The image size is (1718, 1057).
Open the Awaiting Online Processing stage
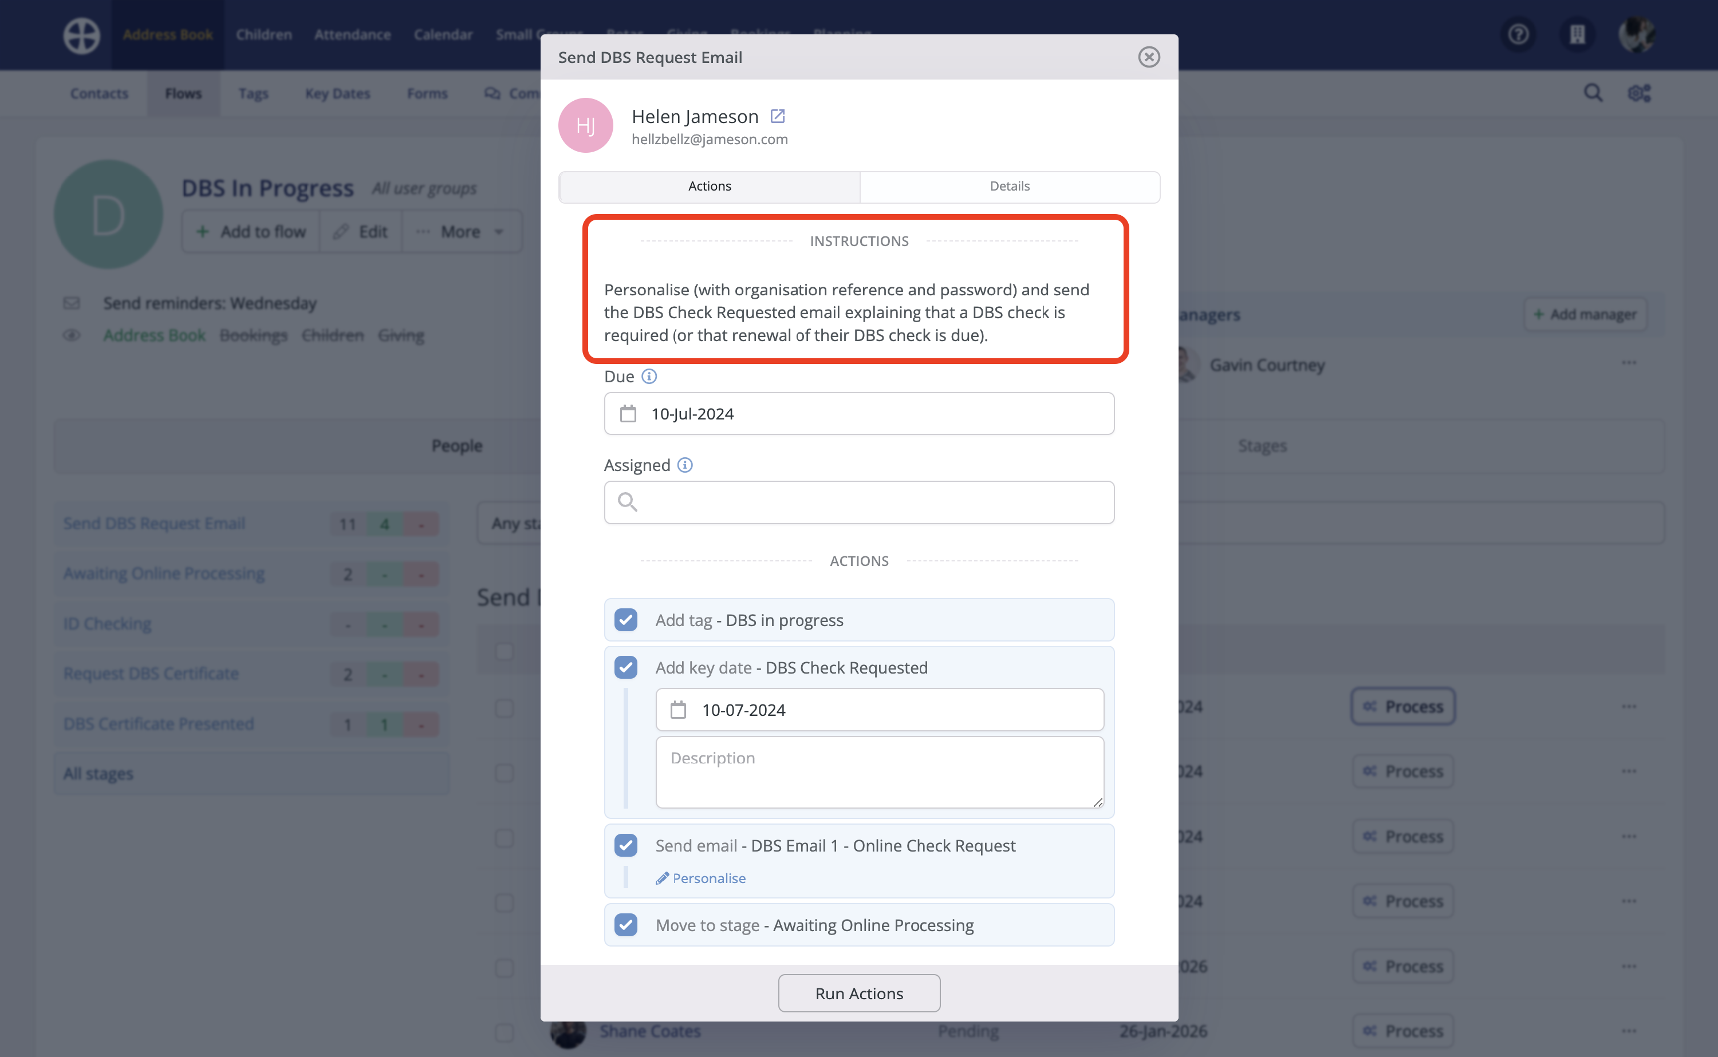coord(164,573)
